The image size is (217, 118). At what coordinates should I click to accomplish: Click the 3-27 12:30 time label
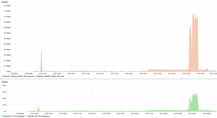click(x=120, y=114)
